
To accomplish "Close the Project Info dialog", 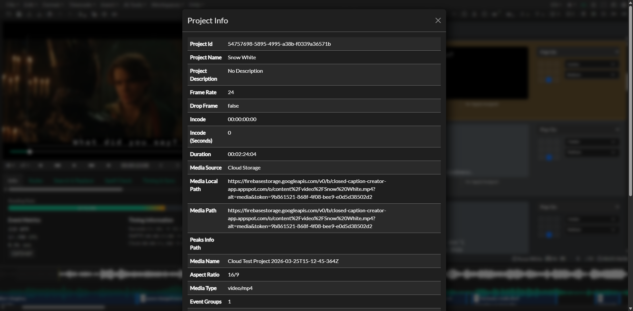I will point(438,20).
